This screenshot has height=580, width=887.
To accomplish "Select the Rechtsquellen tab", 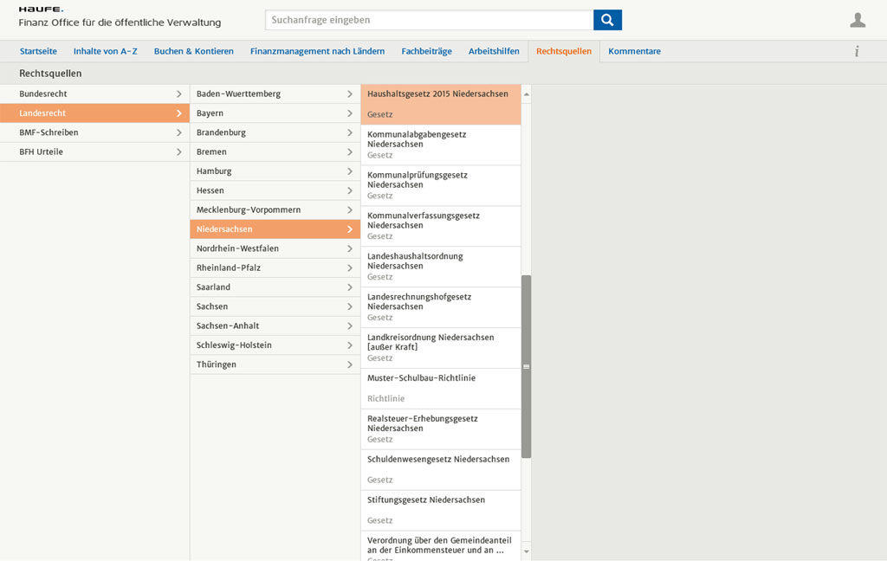I will tap(564, 51).
